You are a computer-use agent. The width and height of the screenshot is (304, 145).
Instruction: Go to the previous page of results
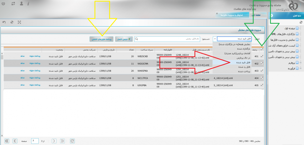(x=15, y=141)
